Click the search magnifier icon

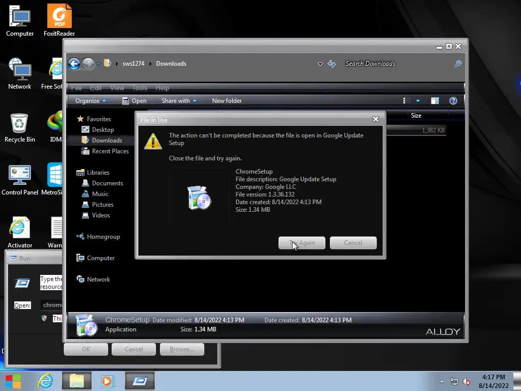(x=458, y=64)
